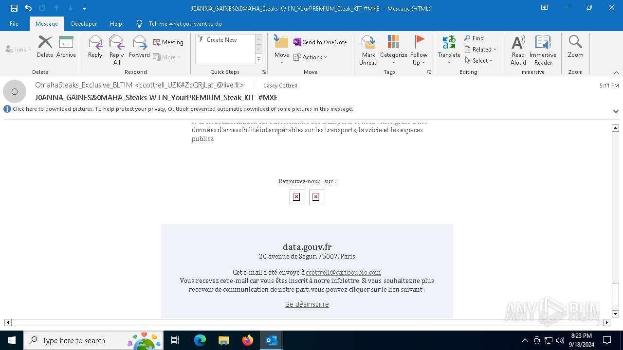This screenshot has height=350, width=623.
Task: Click Reply All button
Action: pyautogui.click(x=117, y=50)
